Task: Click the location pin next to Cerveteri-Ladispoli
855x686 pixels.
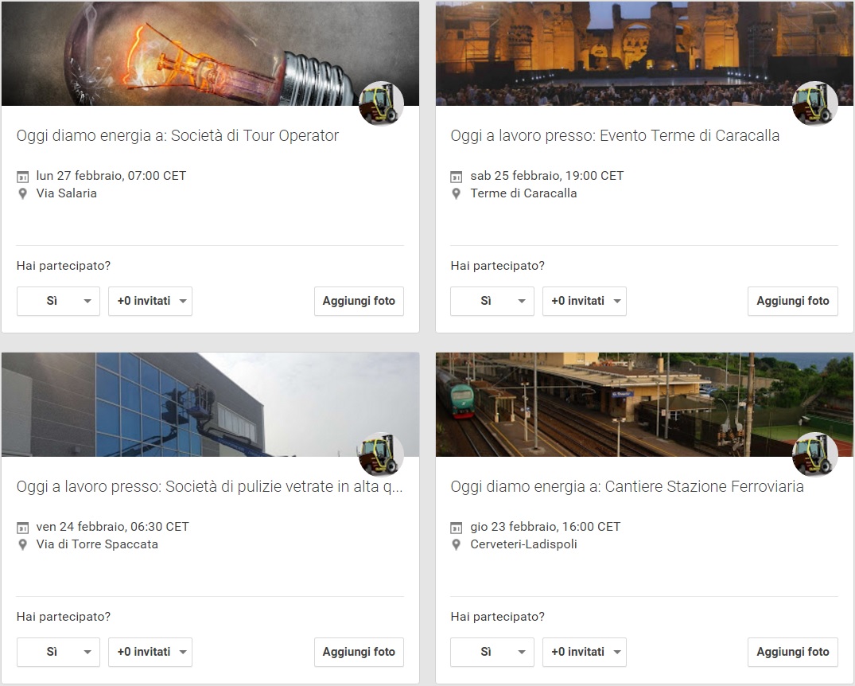Action: 457,544
